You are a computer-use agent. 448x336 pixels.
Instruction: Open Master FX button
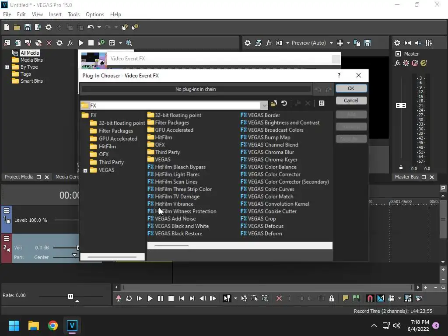pyautogui.click(x=397, y=63)
